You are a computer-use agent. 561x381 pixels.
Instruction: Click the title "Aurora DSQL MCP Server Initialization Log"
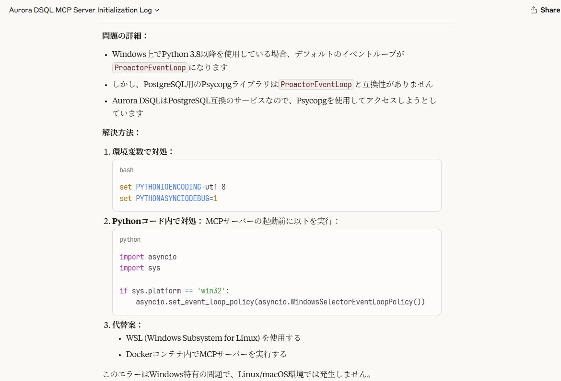click(81, 10)
